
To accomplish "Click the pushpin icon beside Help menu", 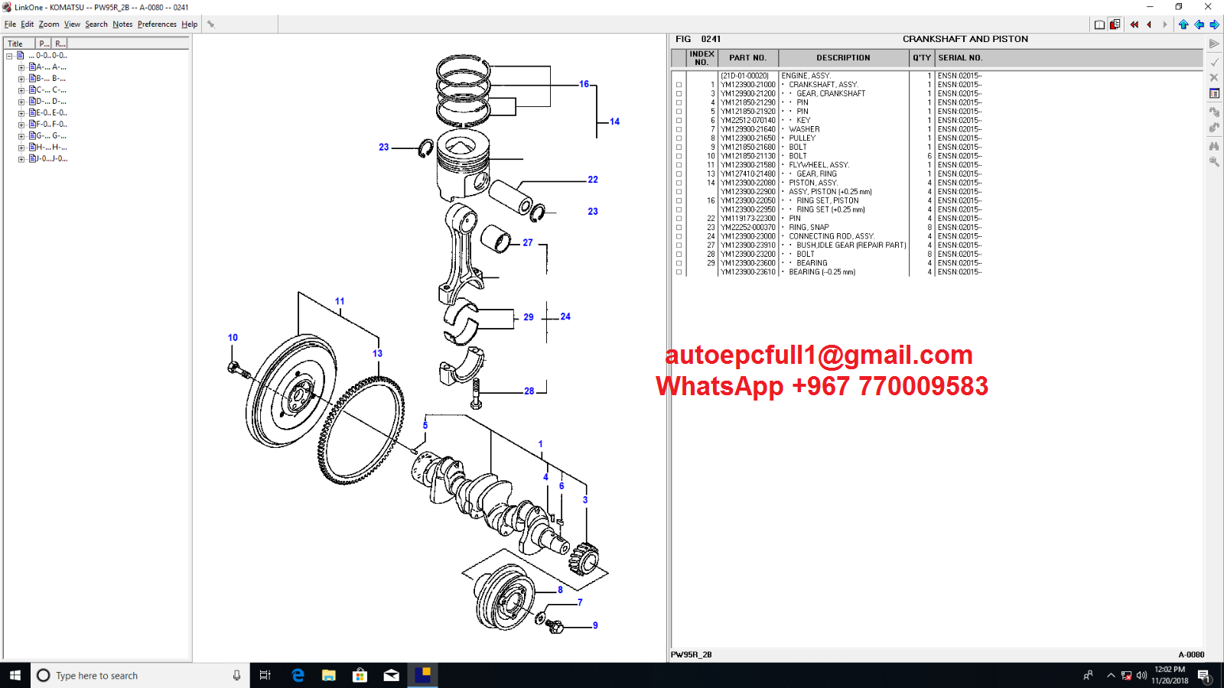I will point(211,24).
